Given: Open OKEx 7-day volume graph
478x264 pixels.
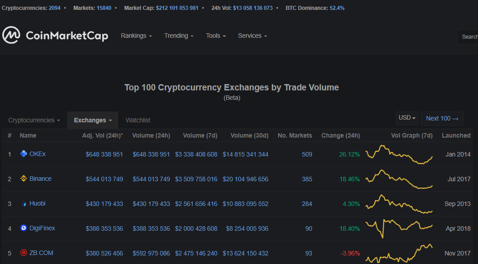Looking at the screenshot, I should click(399, 154).
